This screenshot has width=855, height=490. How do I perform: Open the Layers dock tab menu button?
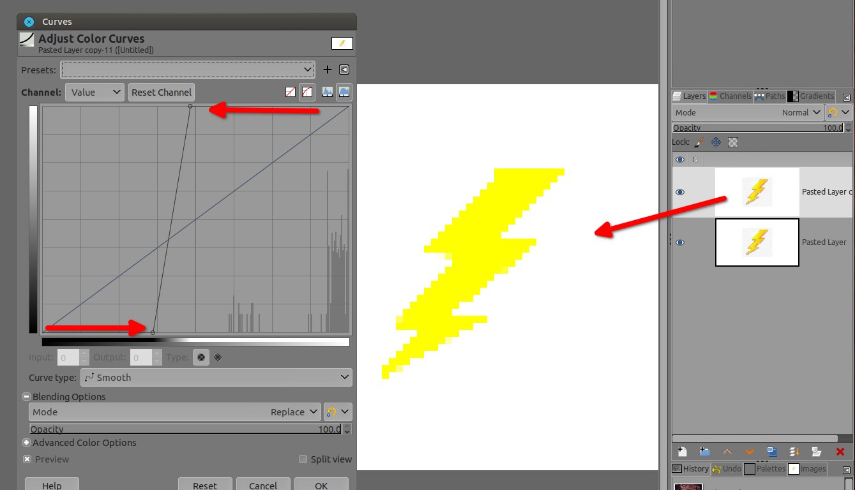click(847, 98)
